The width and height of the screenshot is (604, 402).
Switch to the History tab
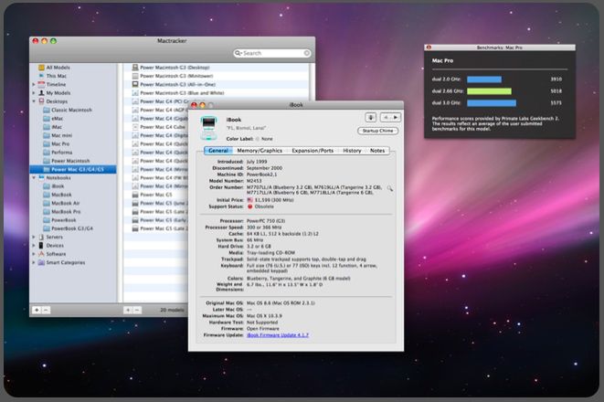point(352,151)
